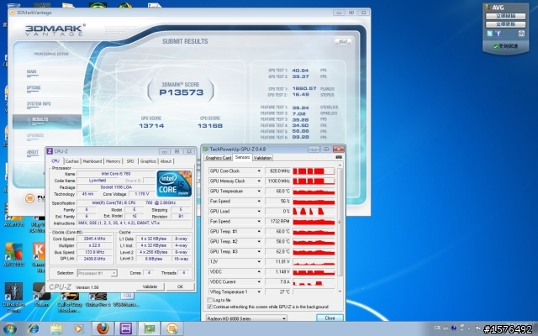This screenshot has height=336, width=538.
Task: Click the GPU-Z title bar icon
Action: [x=205, y=150]
